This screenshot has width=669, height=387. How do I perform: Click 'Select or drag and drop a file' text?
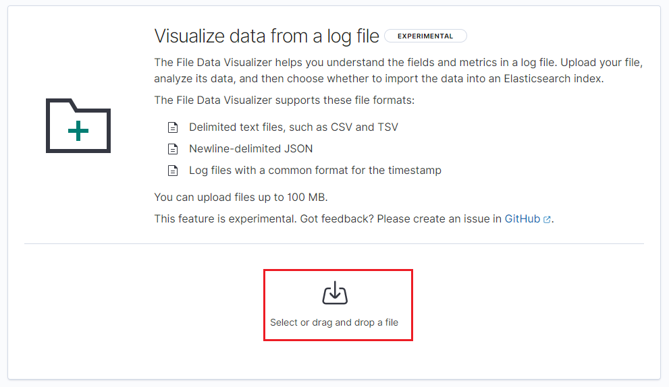click(x=334, y=322)
